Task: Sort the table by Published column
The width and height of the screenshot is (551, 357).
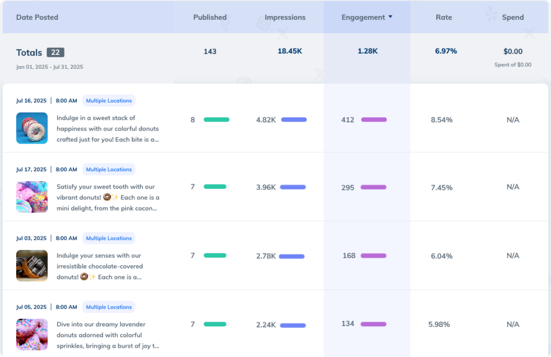Action: (210, 17)
